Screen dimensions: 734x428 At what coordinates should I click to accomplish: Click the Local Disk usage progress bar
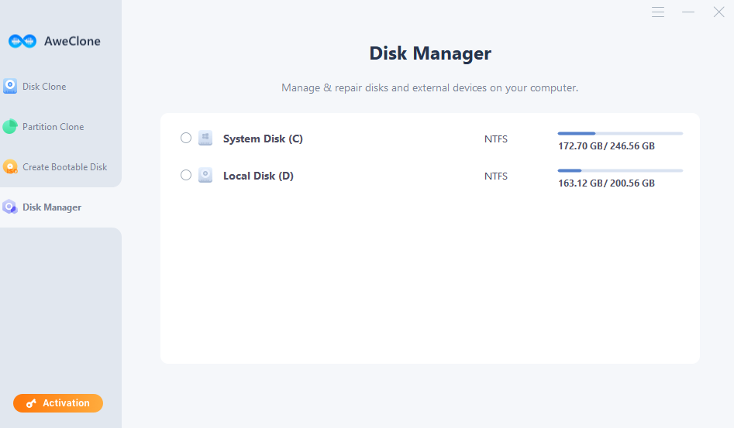pos(620,170)
